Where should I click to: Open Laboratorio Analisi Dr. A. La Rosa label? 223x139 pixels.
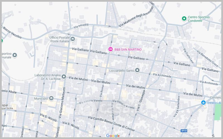pos(47,77)
